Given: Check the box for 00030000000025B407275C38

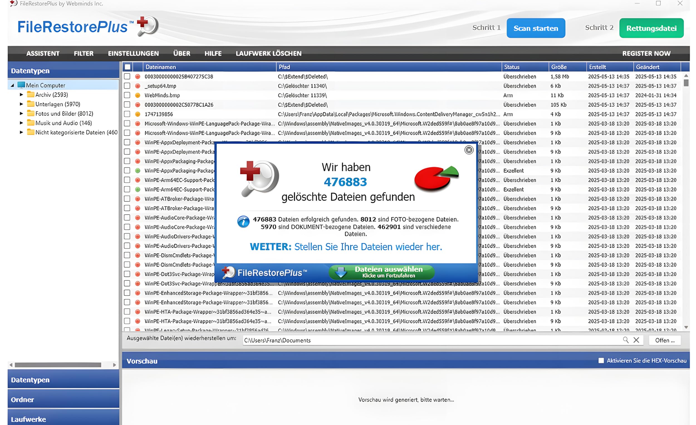Looking at the screenshot, I should tap(127, 76).
